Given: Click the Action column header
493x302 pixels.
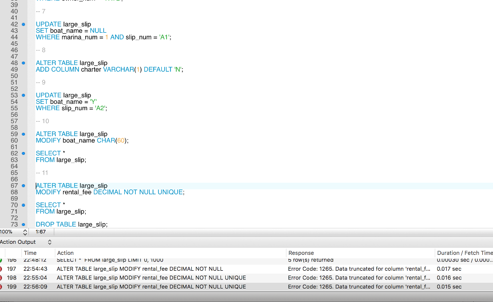Looking at the screenshot, I should 65,253.
